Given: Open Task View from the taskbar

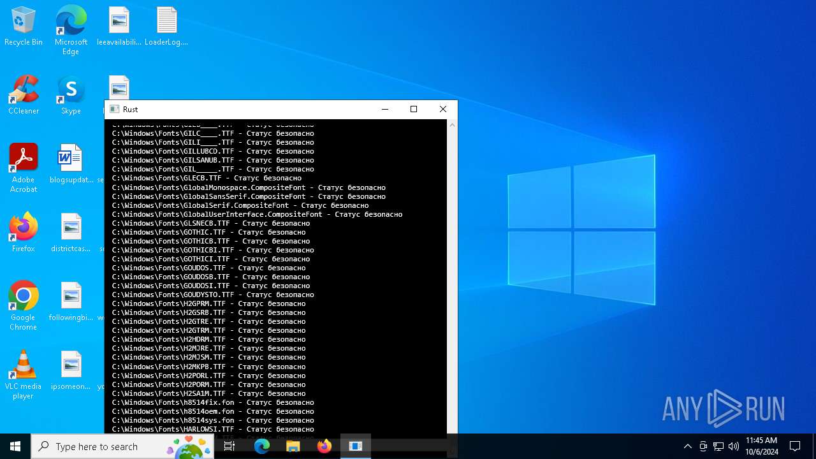Looking at the screenshot, I should coord(229,446).
